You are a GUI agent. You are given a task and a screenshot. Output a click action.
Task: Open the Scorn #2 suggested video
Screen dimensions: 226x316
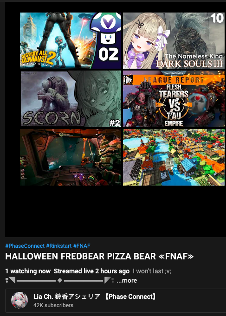click(71, 99)
